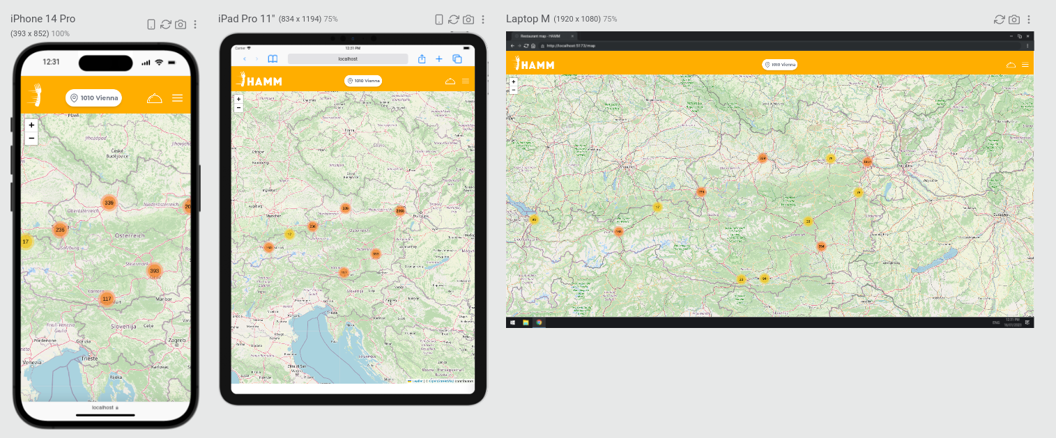The width and height of the screenshot is (1056, 438).
Task: Tap the cloche dish icon on iPad
Action: pos(450,81)
